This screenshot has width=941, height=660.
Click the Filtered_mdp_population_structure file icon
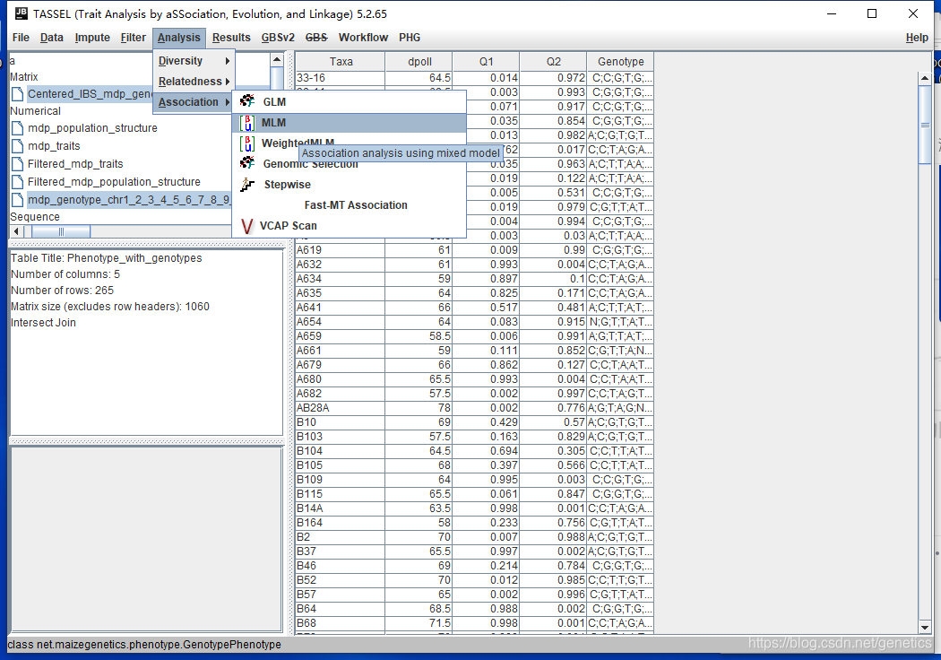pyautogui.click(x=17, y=182)
